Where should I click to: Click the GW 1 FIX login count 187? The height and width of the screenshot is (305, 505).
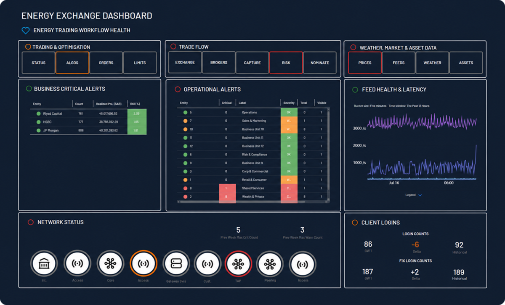click(x=368, y=272)
